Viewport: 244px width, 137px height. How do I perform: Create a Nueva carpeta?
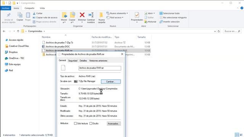pyautogui.click(x=101, y=18)
